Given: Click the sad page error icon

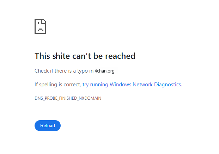Looking at the screenshot, I should pos(40,26).
